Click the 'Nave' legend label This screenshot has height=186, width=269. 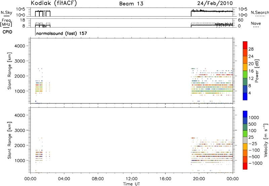(x=256, y=24)
